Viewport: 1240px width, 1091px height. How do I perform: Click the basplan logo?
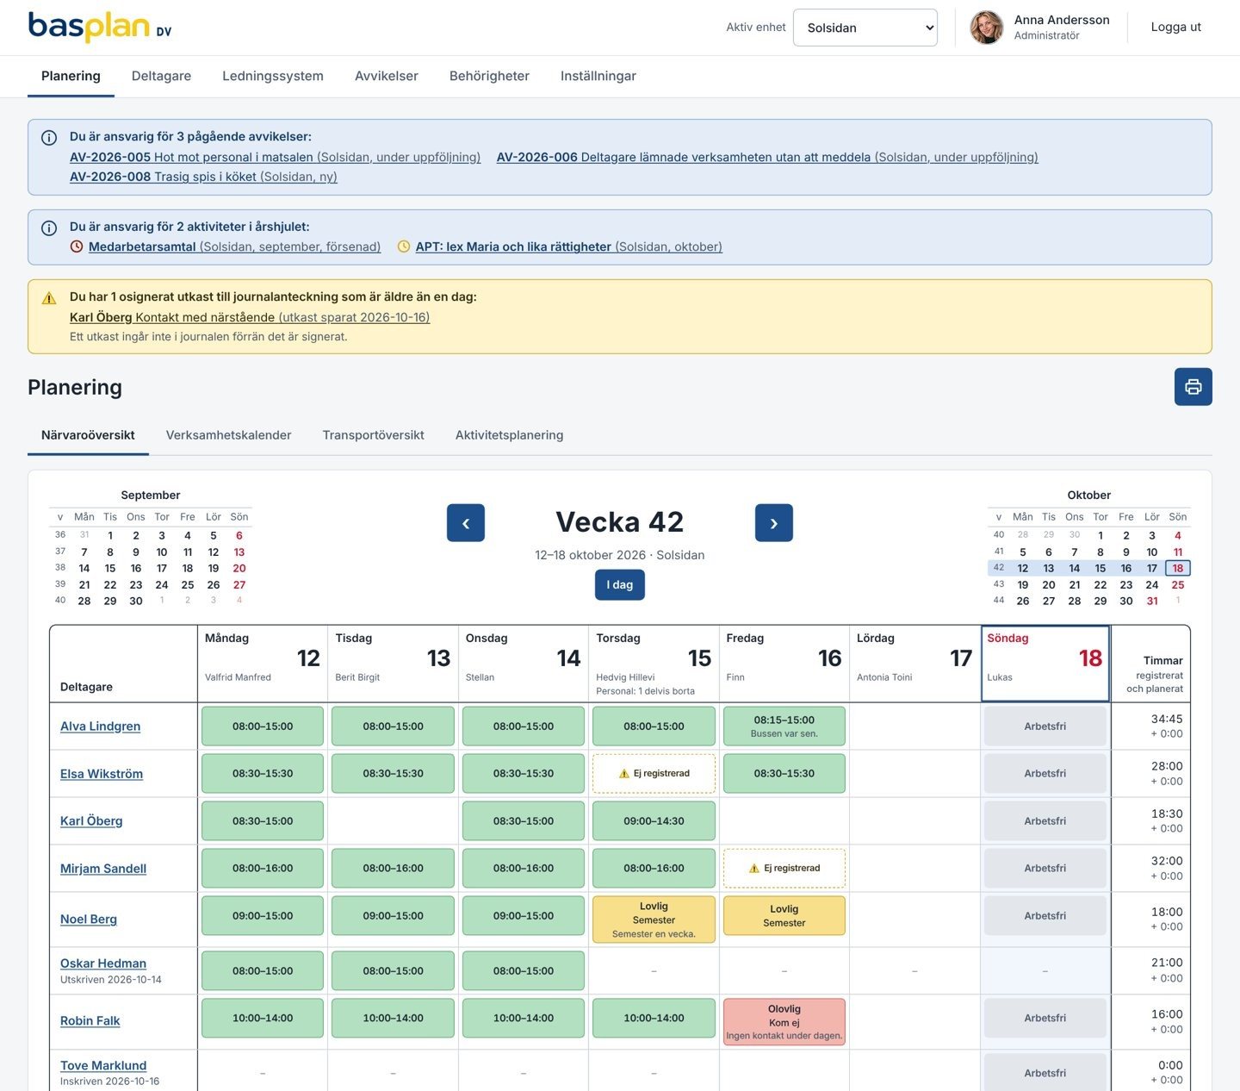click(x=100, y=28)
